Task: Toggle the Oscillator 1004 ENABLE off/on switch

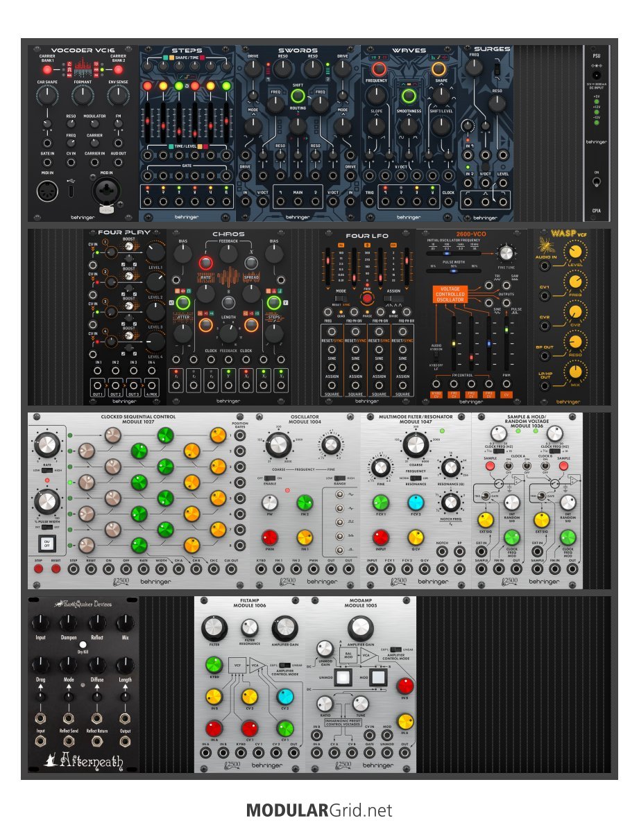Action: tap(269, 478)
